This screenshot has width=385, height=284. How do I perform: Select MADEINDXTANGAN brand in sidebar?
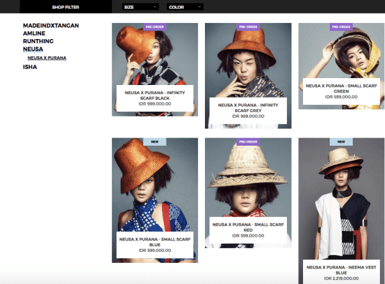51,25
